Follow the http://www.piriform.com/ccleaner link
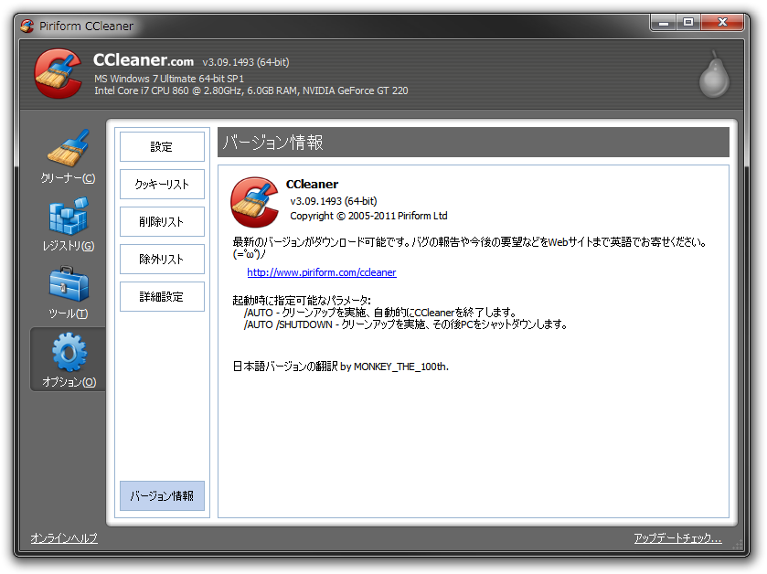Image resolution: width=767 pixels, height=574 pixels. [x=322, y=272]
